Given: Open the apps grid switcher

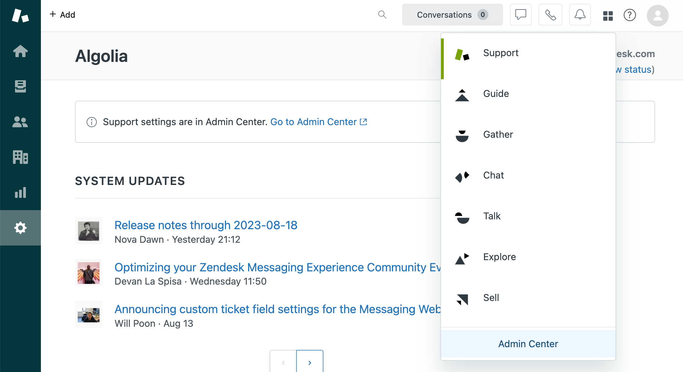Looking at the screenshot, I should [x=608, y=15].
